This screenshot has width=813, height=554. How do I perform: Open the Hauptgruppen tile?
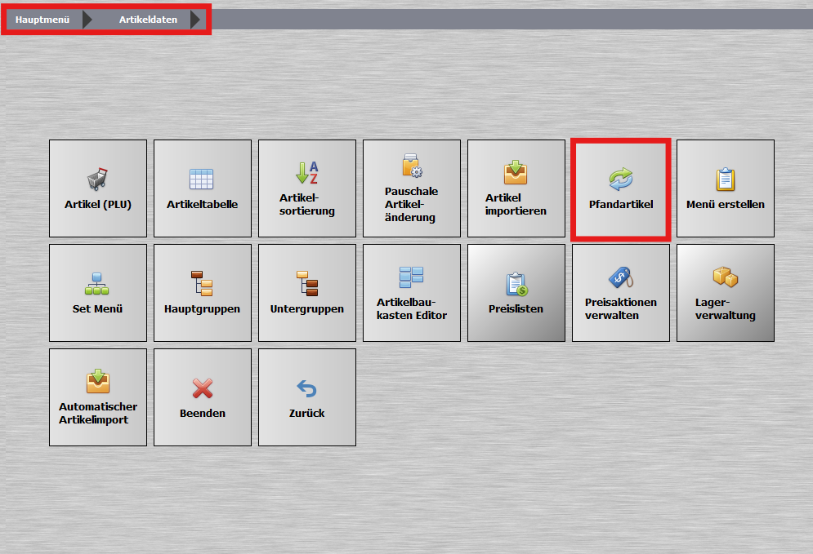click(203, 293)
